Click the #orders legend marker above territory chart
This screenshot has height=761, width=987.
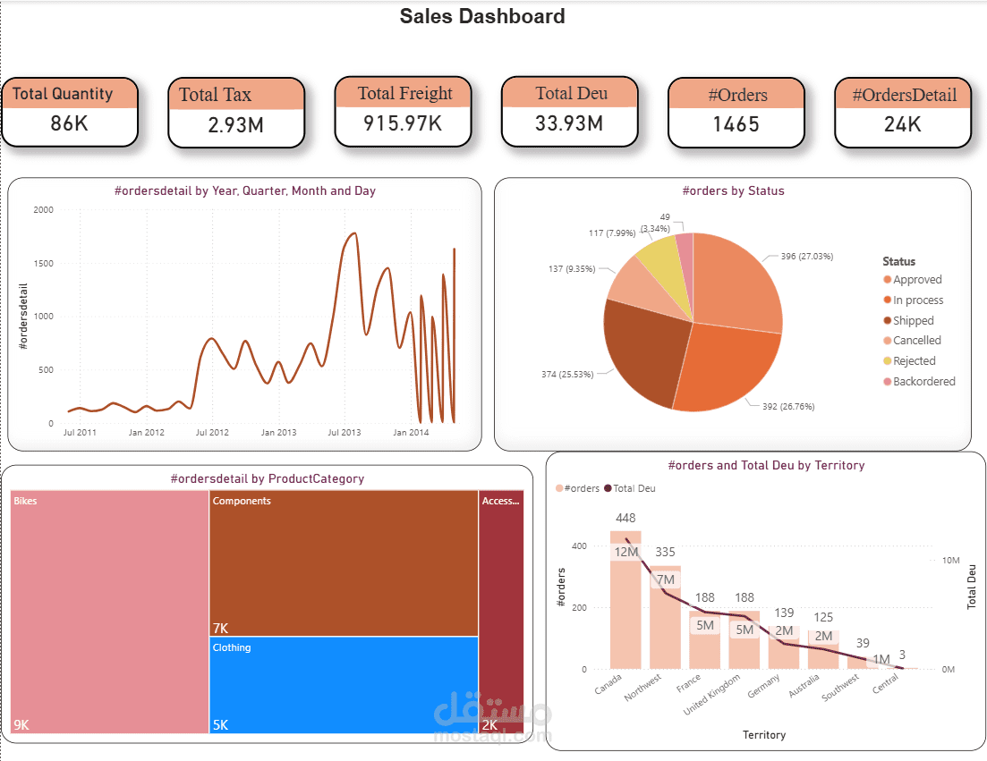pos(559,488)
